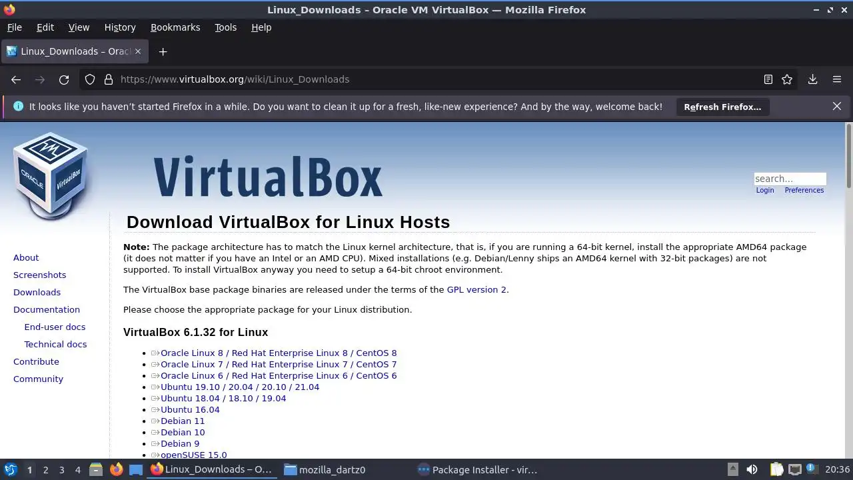The image size is (853, 480).
Task: Open tracking protection shield icon
Action: coord(90,79)
